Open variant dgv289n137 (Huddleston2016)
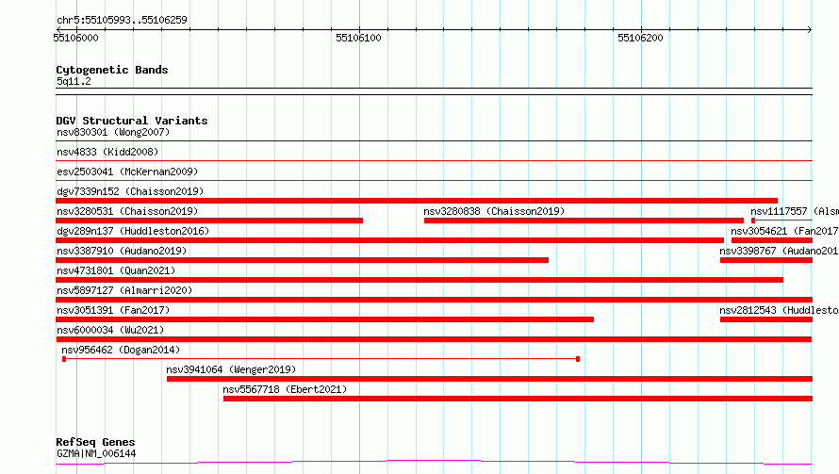 [x=133, y=231]
